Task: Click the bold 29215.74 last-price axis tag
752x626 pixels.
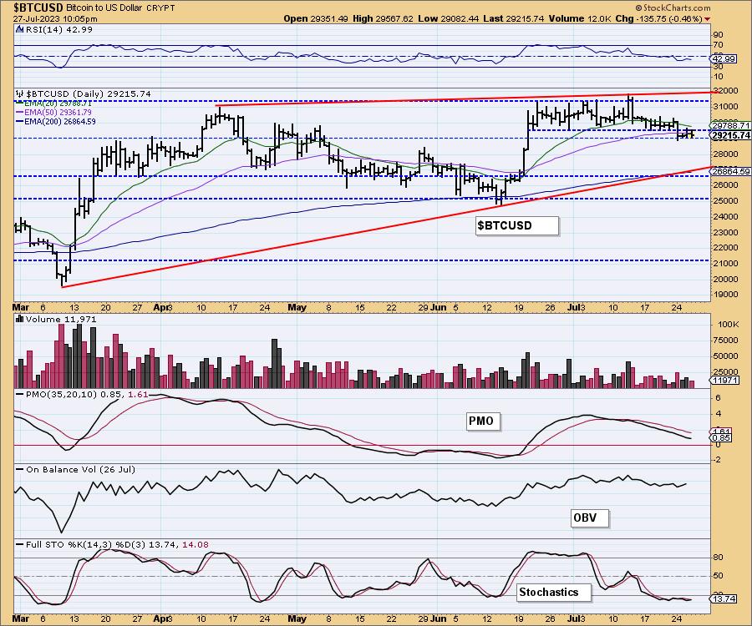Action: 730,135
